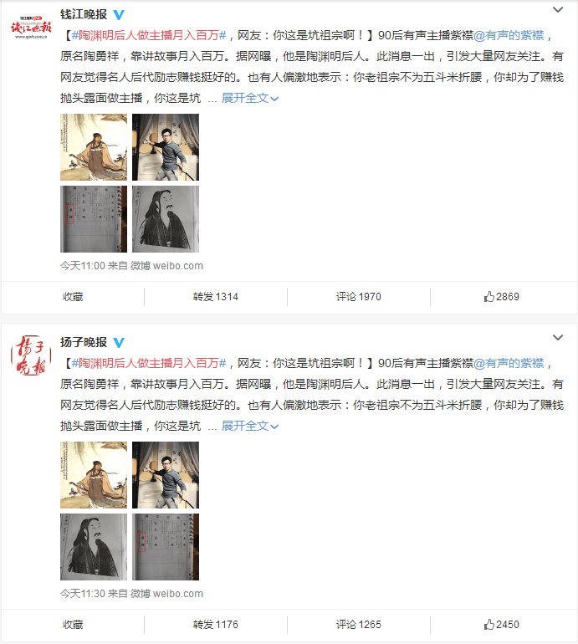Open @有声的紫襟 mention in second post
The width and height of the screenshot is (578, 644).
(x=509, y=363)
